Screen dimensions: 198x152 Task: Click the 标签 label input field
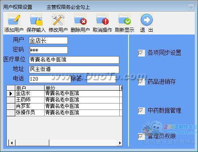tap(101, 79)
